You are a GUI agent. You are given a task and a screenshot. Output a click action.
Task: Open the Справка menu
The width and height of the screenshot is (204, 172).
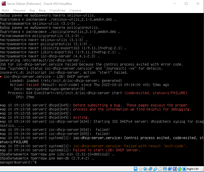coord(75,10)
